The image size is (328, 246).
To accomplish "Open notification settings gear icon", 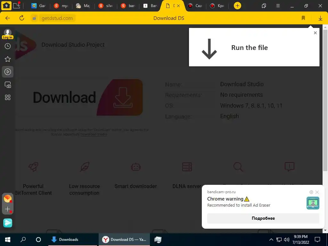I will pos(311,192).
